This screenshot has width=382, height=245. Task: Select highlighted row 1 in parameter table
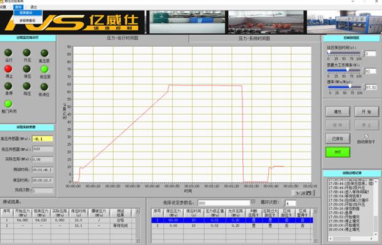click(x=232, y=220)
